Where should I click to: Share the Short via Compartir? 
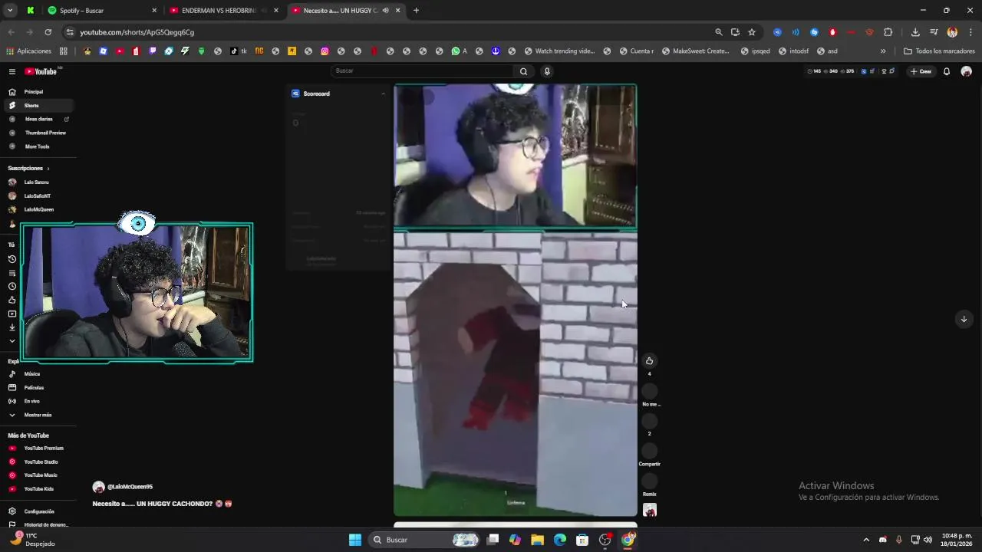click(649, 451)
